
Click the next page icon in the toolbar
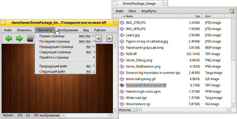click(109, 39)
